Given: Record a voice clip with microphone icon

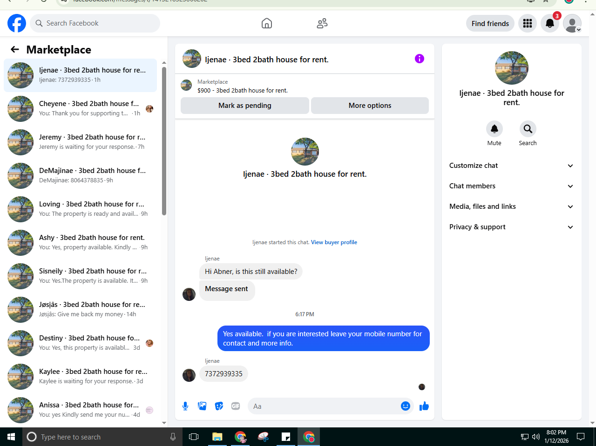Looking at the screenshot, I should click(185, 406).
